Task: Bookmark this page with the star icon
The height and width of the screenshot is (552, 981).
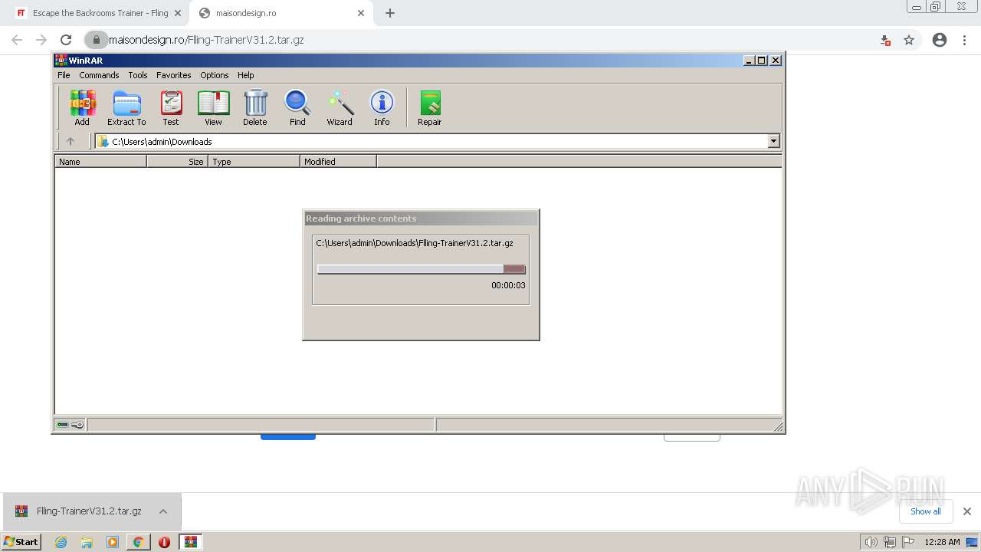Action: [x=909, y=40]
